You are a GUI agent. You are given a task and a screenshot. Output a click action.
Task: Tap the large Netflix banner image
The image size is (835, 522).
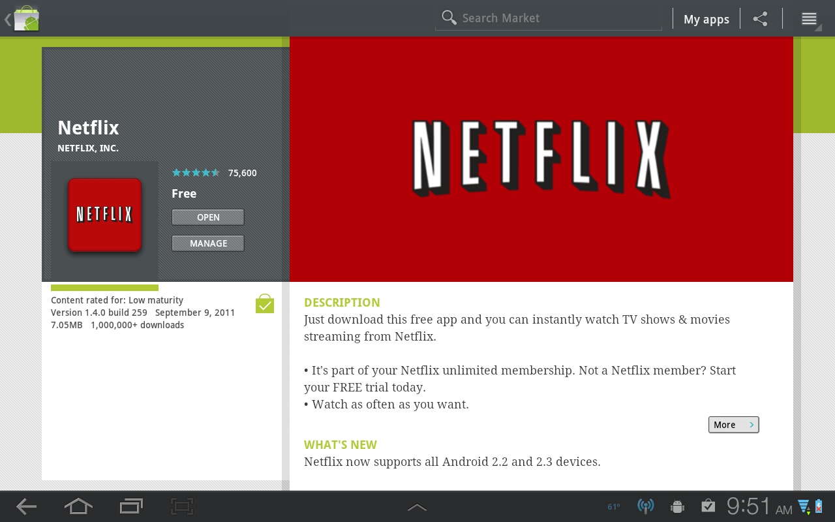click(x=541, y=159)
